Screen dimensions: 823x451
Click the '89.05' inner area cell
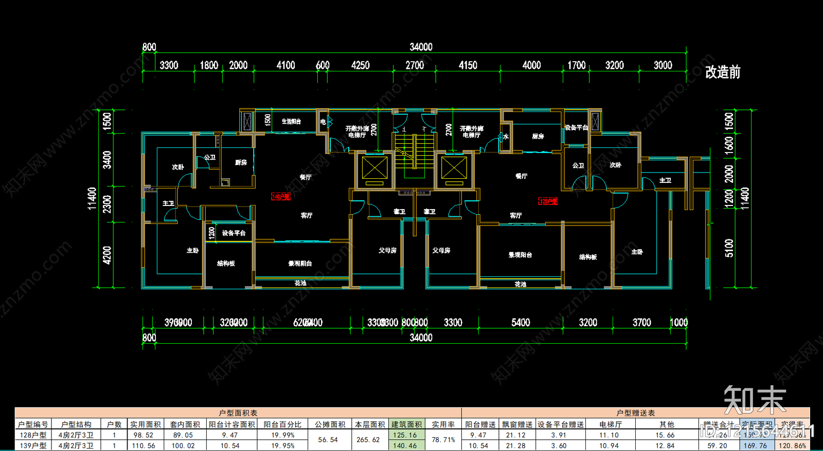click(x=183, y=435)
